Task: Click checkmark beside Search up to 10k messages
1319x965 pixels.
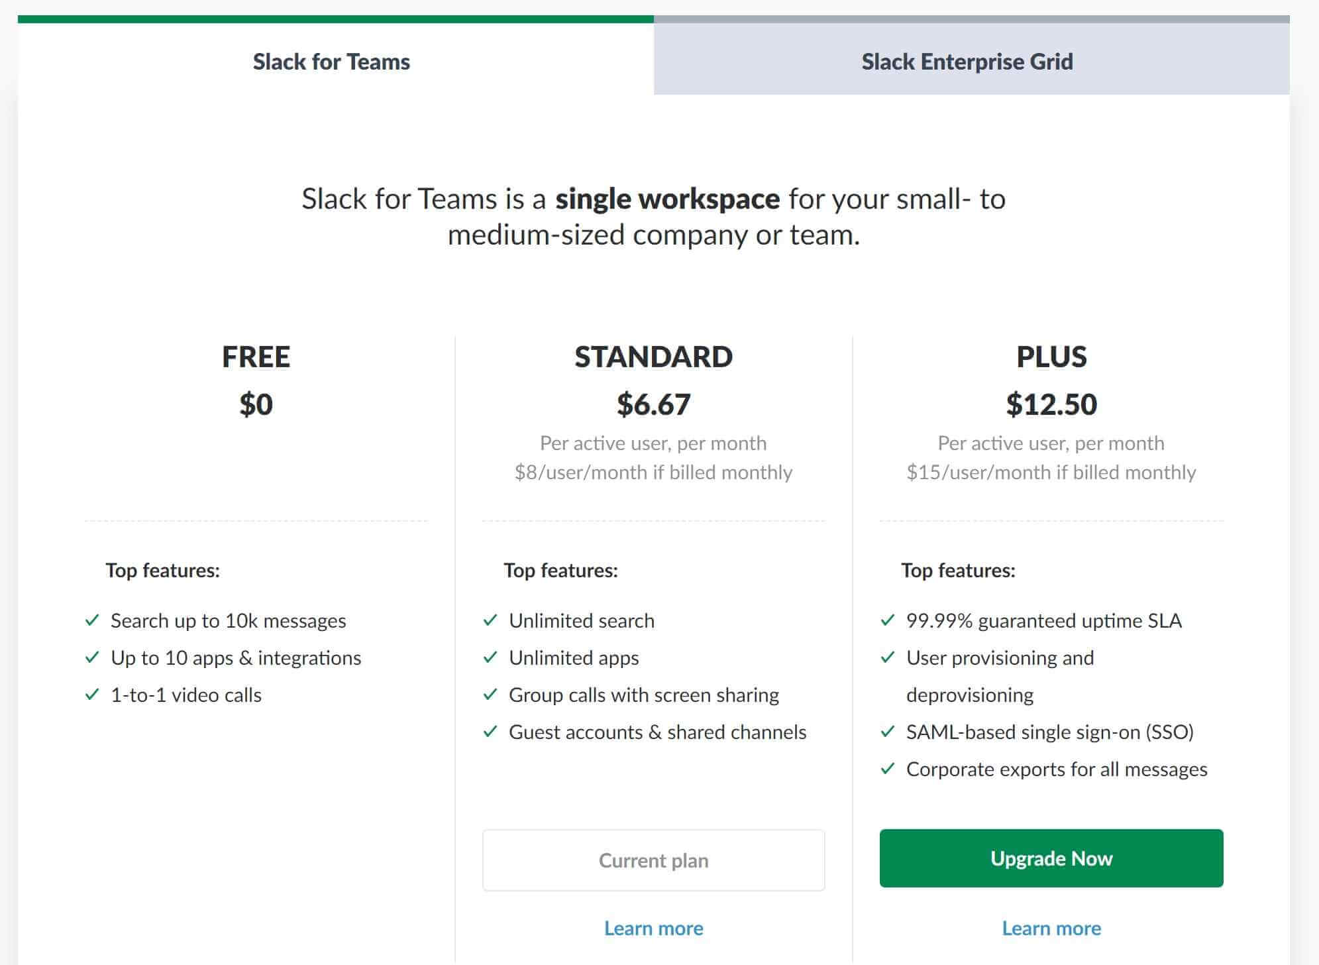Action: pos(92,620)
